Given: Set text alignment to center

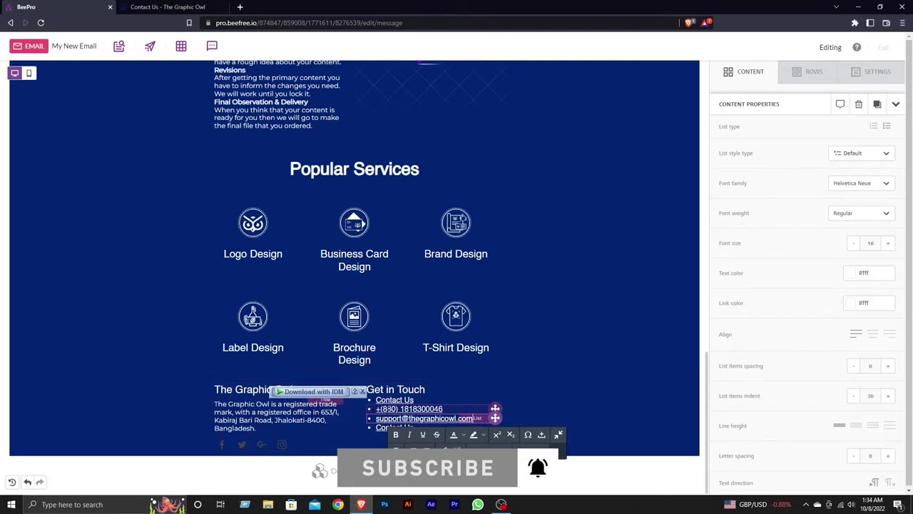Looking at the screenshot, I should [x=872, y=334].
